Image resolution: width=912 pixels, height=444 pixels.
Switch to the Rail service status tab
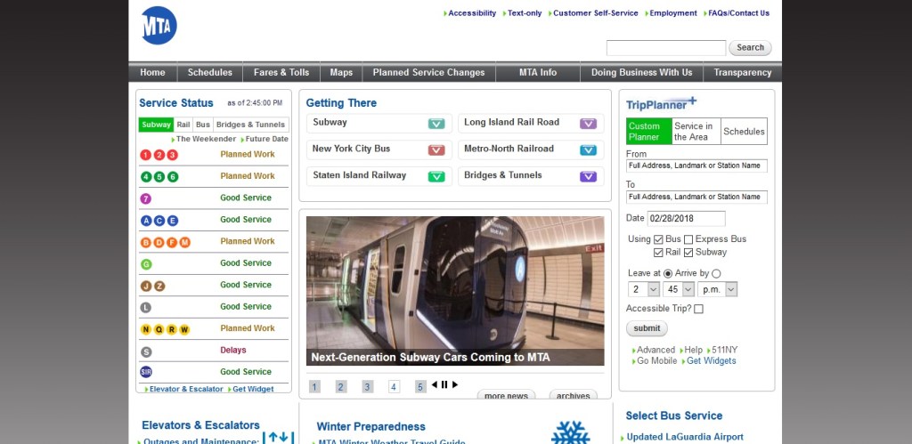[183, 125]
